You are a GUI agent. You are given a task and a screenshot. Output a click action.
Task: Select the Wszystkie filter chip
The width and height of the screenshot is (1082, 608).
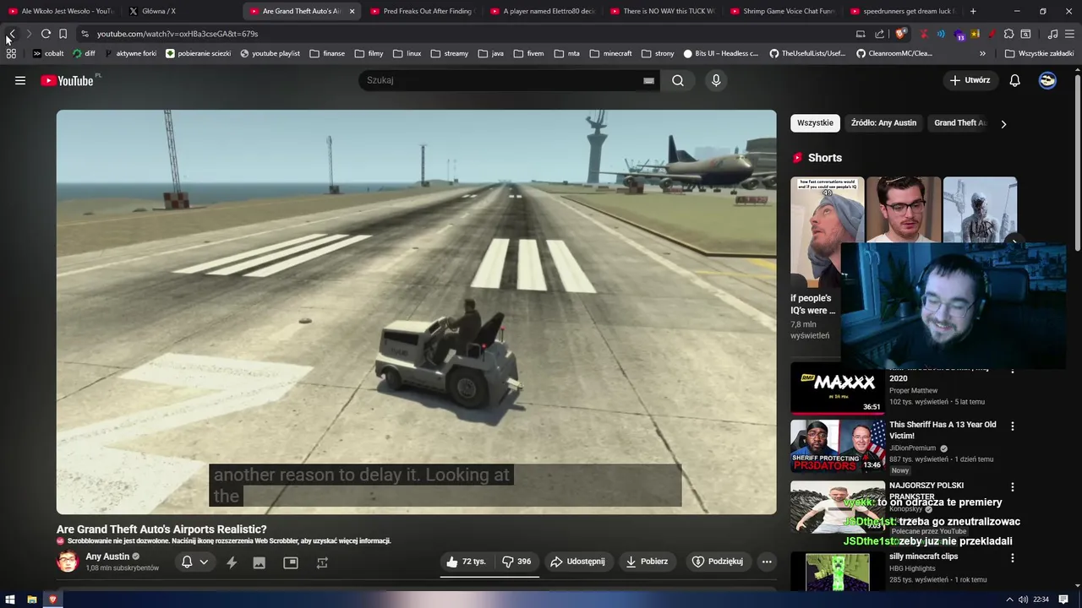(x=815, y=123)
